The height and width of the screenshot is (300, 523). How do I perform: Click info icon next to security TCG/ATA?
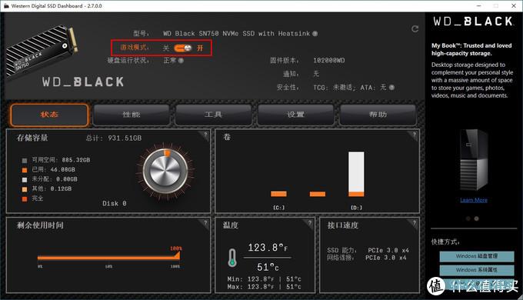click(x=391, y=88)
